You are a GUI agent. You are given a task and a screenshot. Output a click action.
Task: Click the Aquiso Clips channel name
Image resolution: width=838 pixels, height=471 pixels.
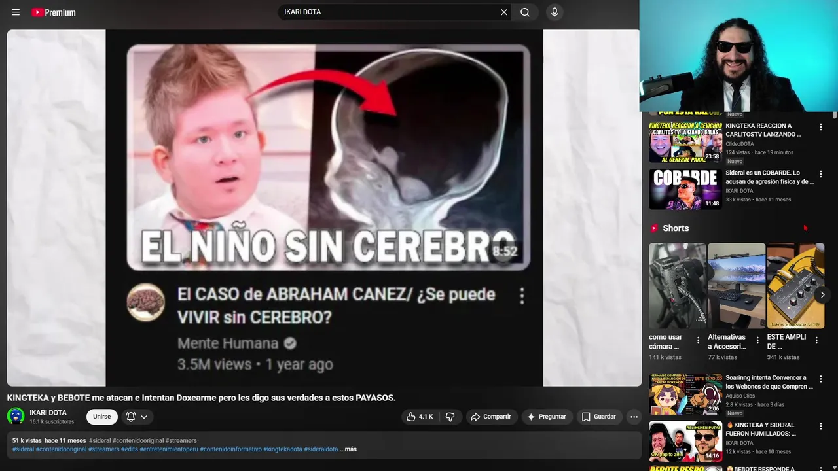(740, 396)
